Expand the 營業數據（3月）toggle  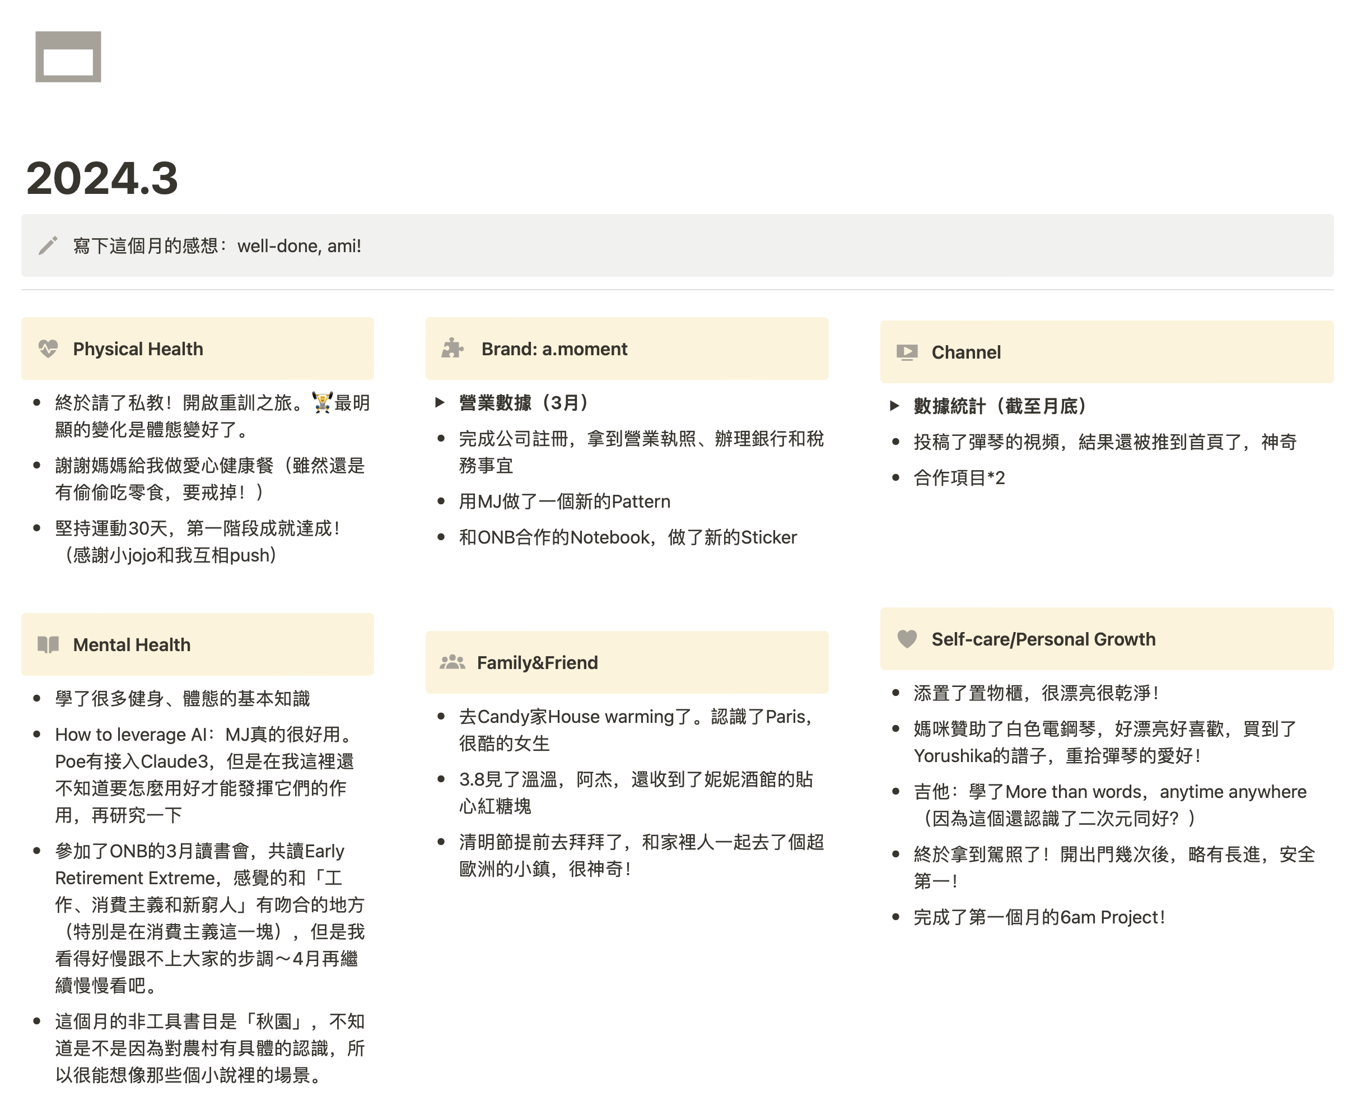pyautogui.click(x=440, y=402)
